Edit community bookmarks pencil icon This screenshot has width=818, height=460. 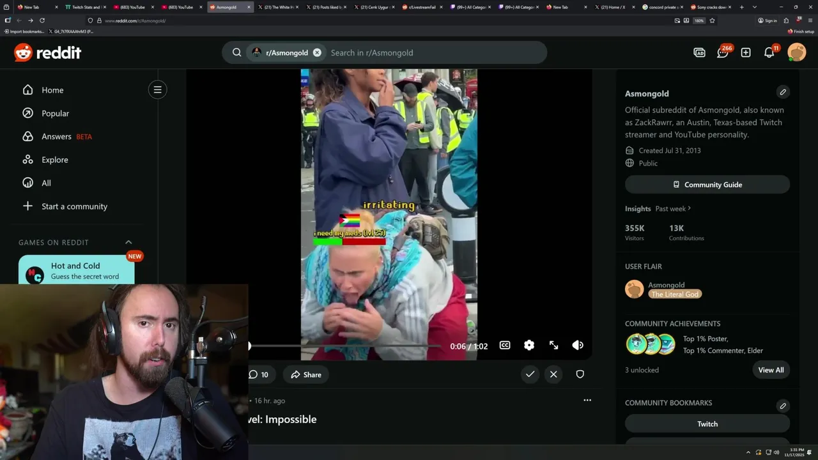(782, 406)
